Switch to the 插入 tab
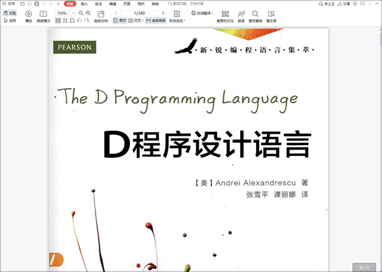The width and height of the screenshot is (382, 272). click(84, 4)
